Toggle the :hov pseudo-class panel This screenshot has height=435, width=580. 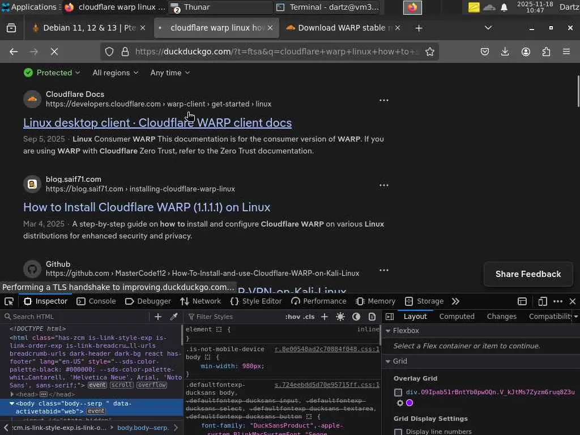click(293, 317)
